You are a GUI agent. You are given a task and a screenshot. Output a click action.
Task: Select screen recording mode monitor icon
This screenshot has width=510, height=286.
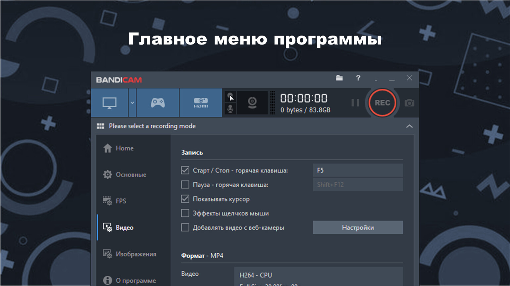(x=110, y=103)
